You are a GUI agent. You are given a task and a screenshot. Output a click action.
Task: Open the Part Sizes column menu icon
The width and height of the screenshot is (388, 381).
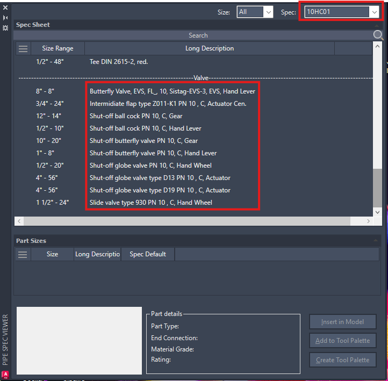[23, 254]
